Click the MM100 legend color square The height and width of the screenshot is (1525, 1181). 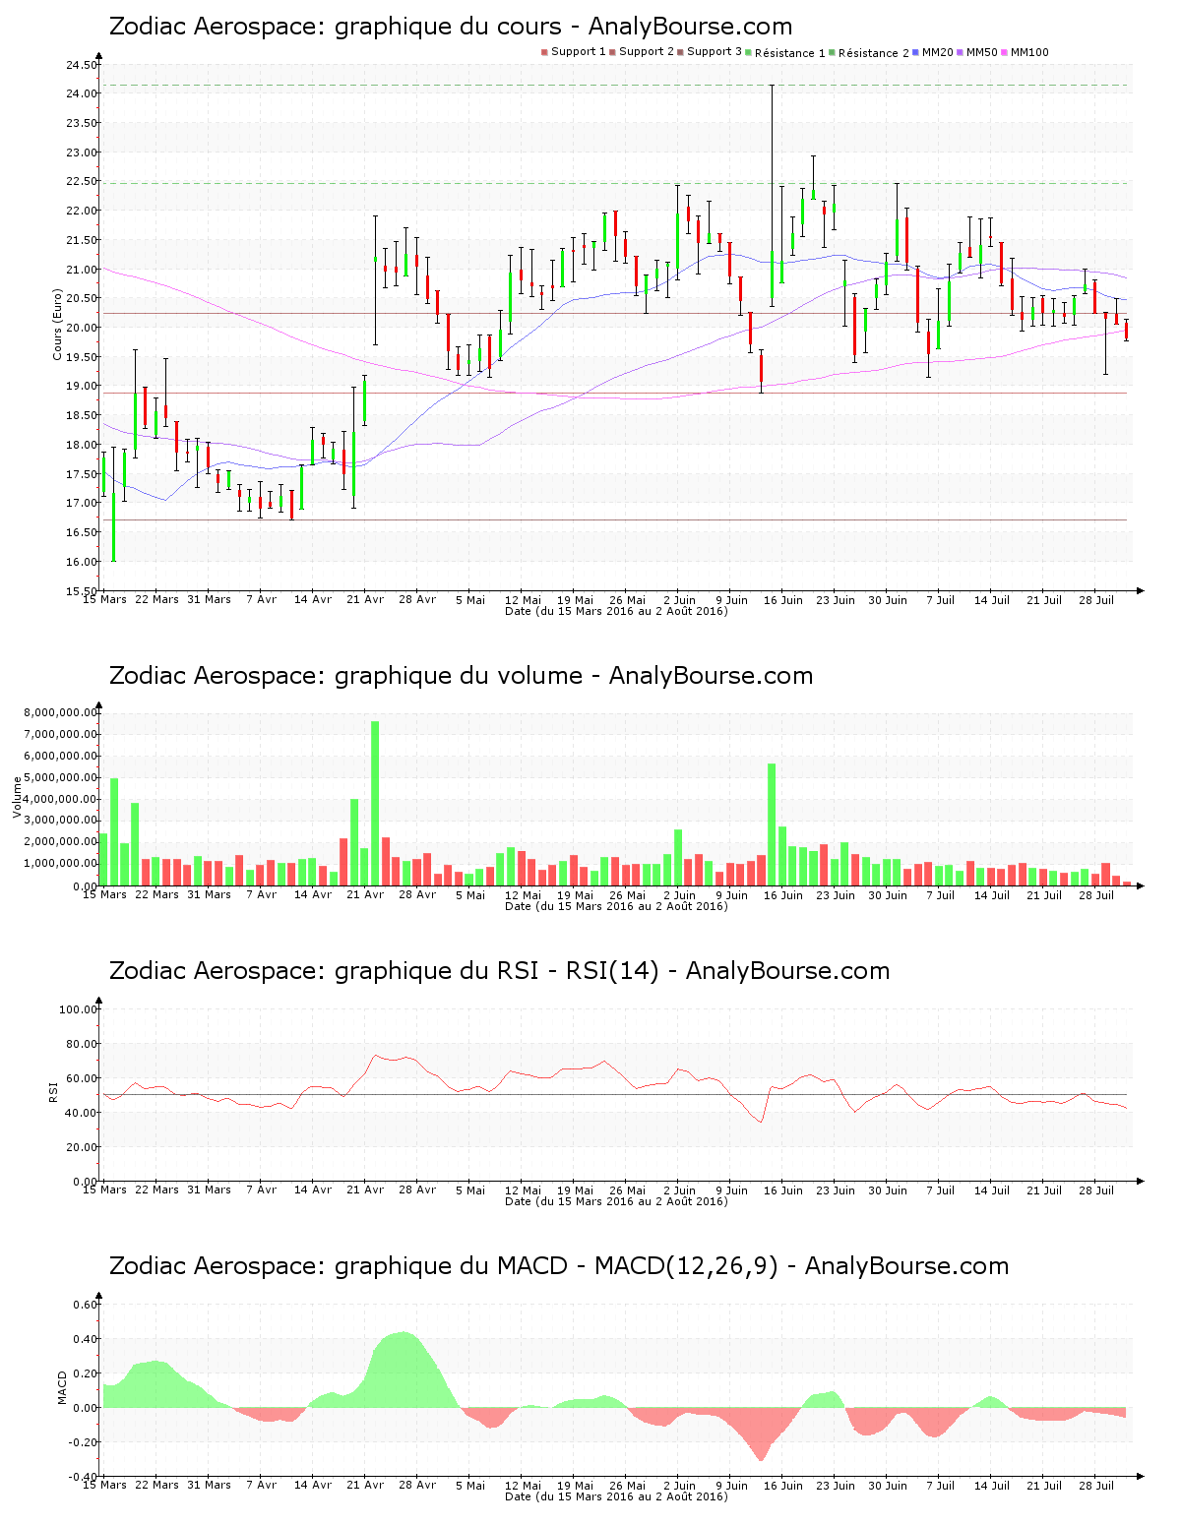click(1005, 52)
